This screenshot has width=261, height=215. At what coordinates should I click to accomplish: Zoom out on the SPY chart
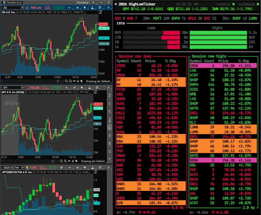pyautogui.click(x=61, y=161)
